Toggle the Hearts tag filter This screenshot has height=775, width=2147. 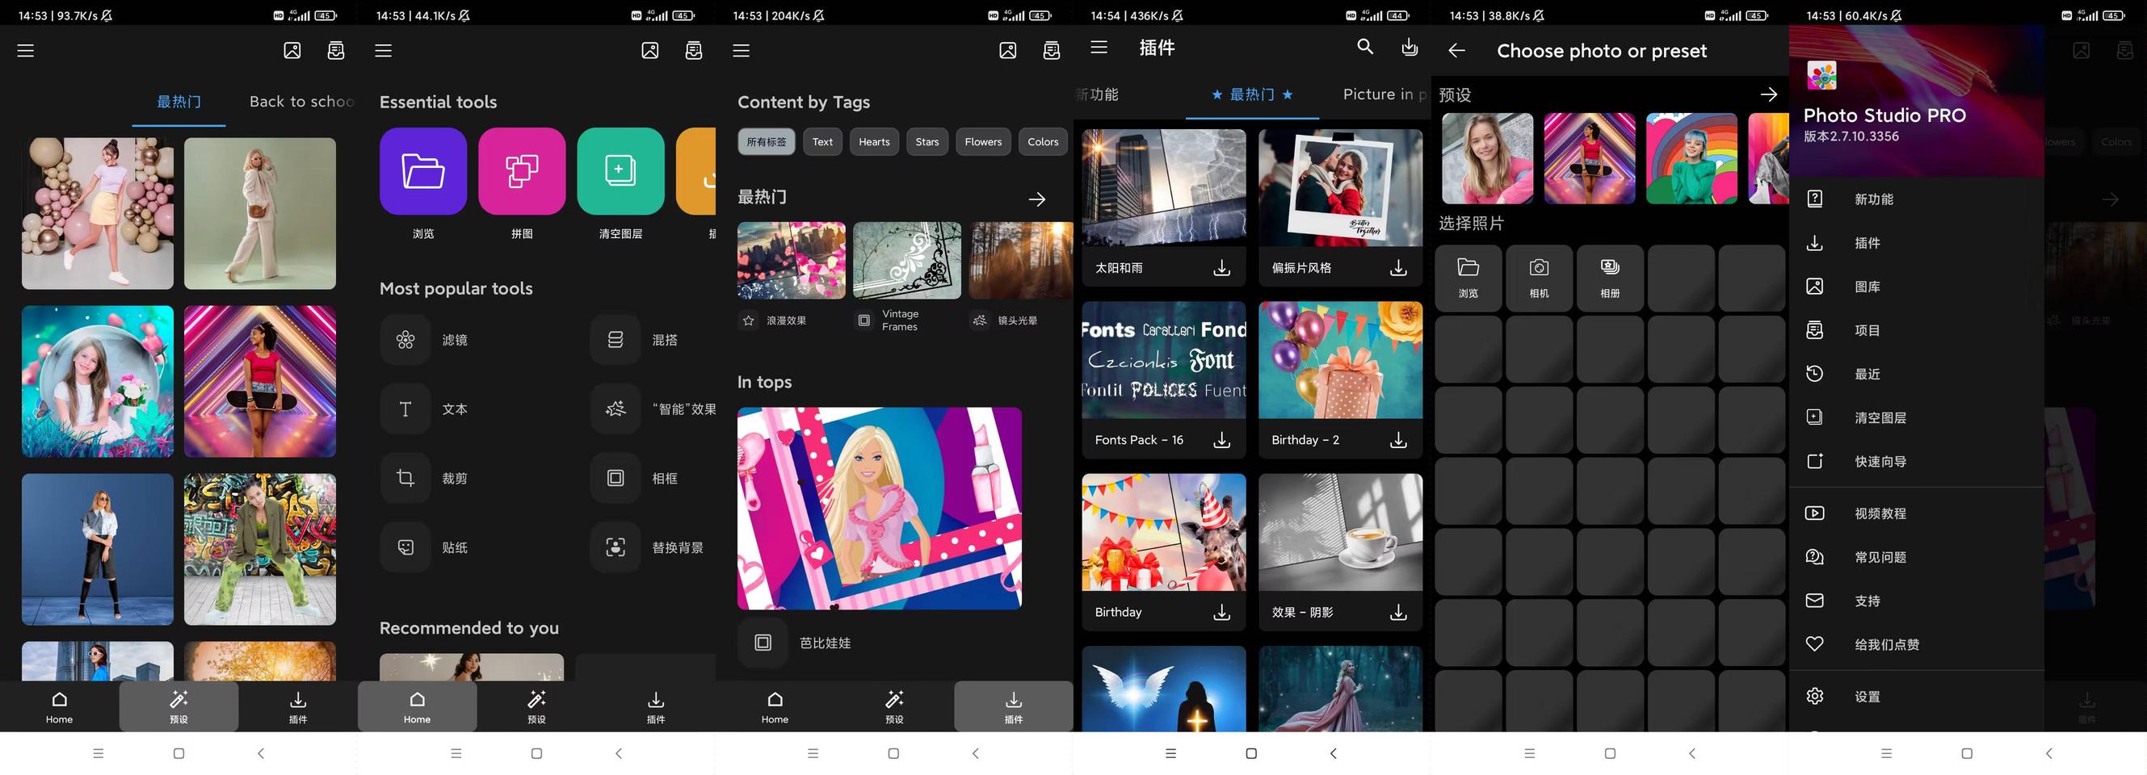point(873,141)
